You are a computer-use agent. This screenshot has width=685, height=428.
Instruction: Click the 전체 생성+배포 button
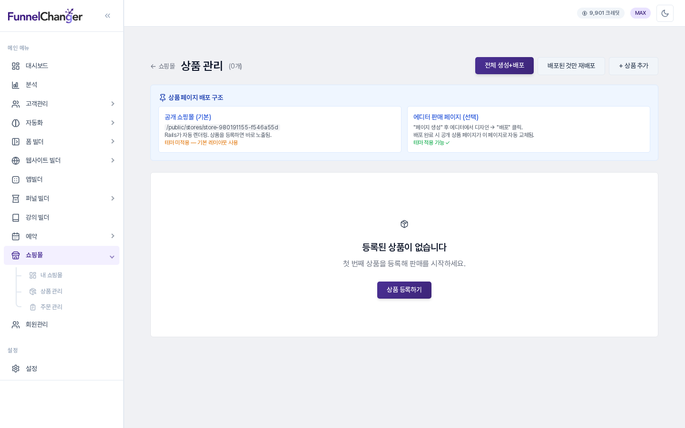[504, 66]
